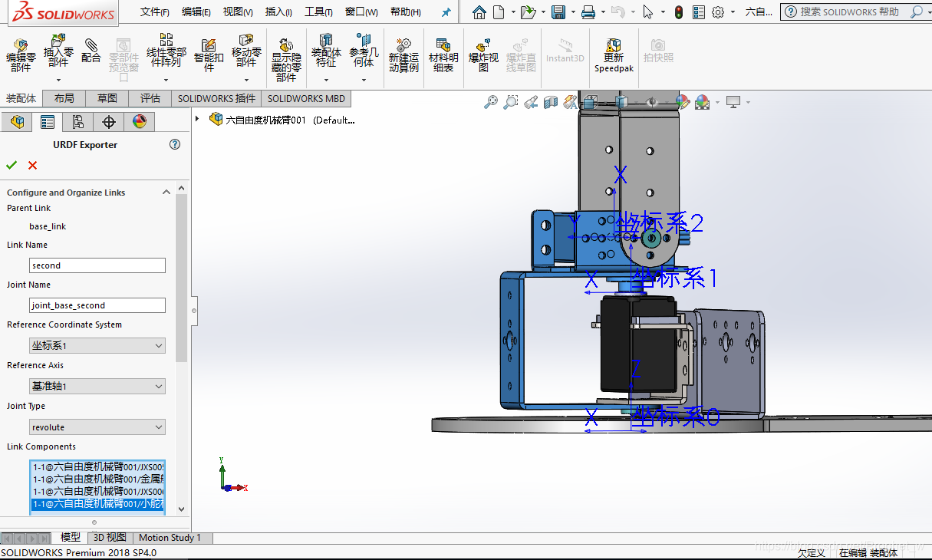The height and width of the screenshot is (560, 932).
Task: Click the SOLIDWORKS help search box
Action: tap(849, 12)
